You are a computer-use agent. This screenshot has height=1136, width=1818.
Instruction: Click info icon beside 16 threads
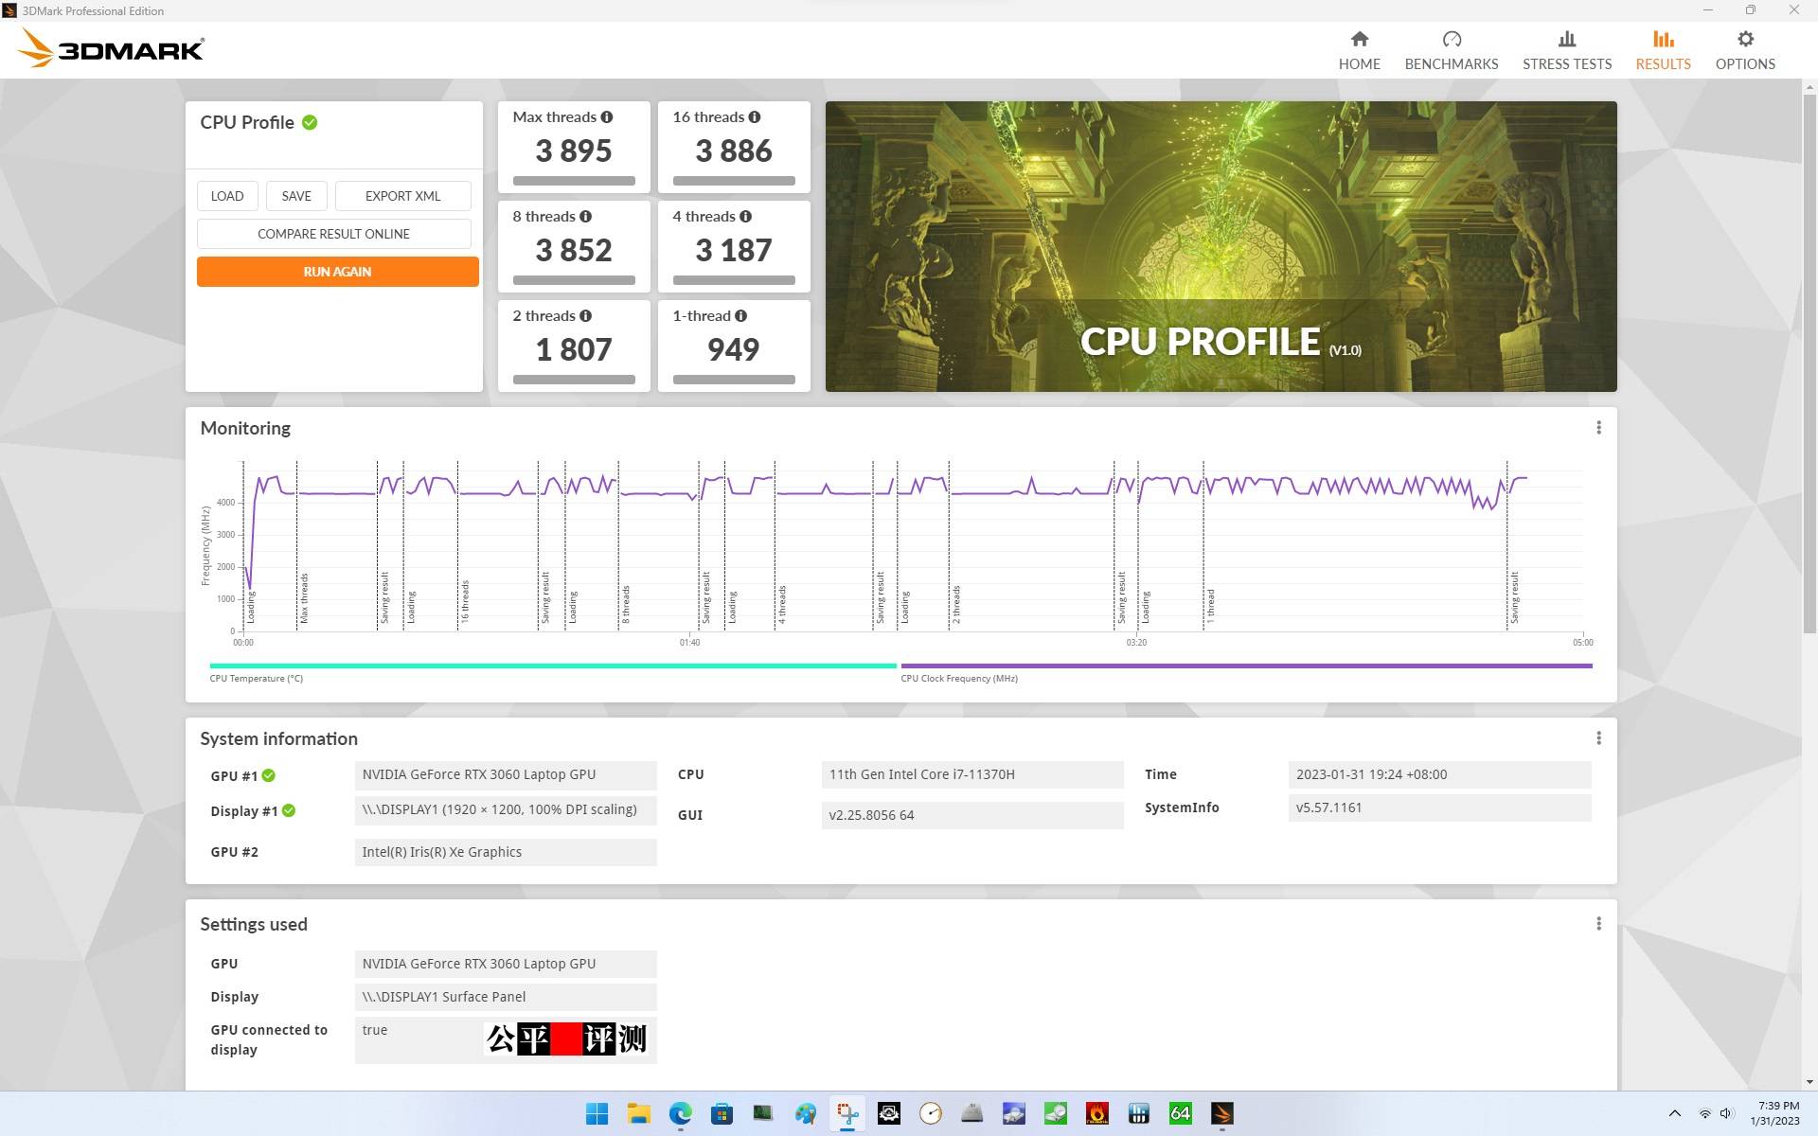[x=755, y=117]
